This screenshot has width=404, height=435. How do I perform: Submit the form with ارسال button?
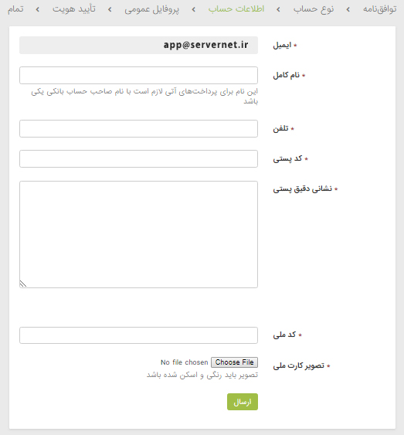(x=243, y=402)
